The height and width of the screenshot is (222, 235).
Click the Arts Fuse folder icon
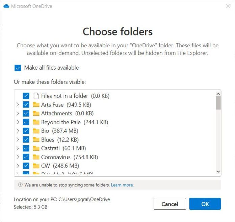pos(36,105)
